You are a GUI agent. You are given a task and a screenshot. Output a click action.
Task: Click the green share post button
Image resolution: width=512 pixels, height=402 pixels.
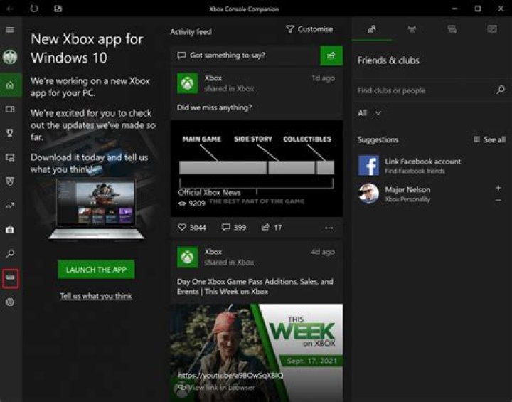331,55
